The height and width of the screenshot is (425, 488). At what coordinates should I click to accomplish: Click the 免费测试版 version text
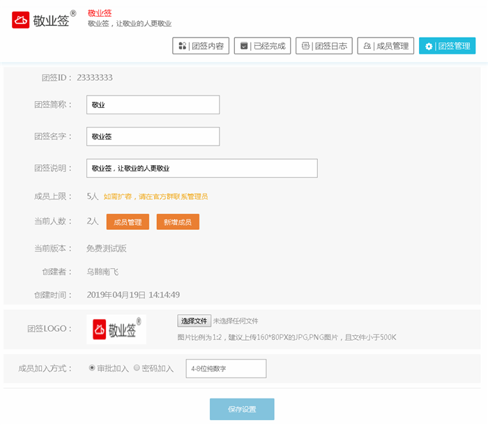point(107,248)
